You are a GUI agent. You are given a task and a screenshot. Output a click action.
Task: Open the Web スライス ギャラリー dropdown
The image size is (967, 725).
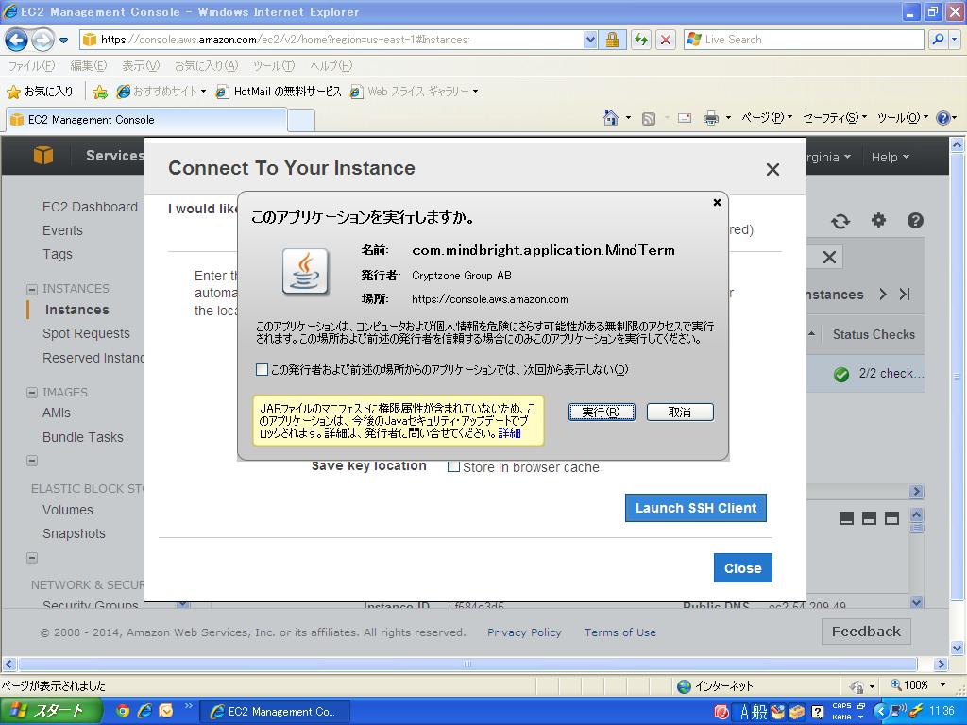[414, 92]
